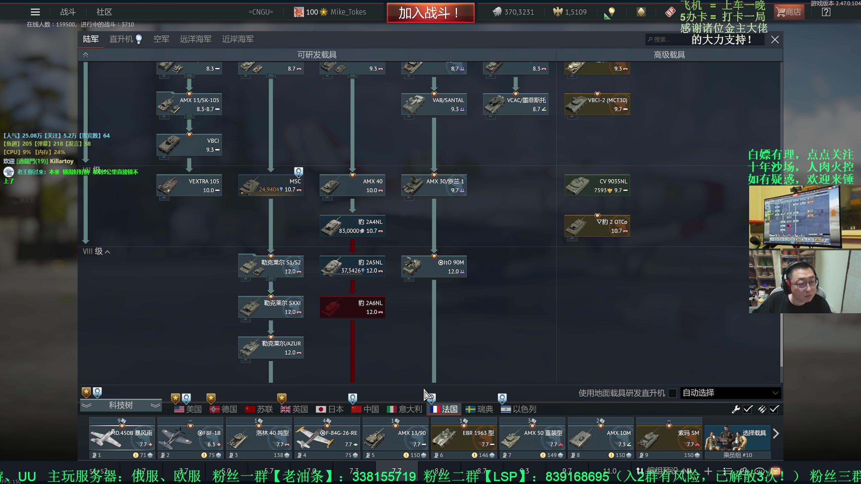Open the help question mark icon

click(x=826, y=12)
